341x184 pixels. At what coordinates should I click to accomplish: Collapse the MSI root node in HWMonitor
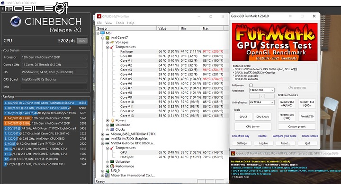point(98,33)
